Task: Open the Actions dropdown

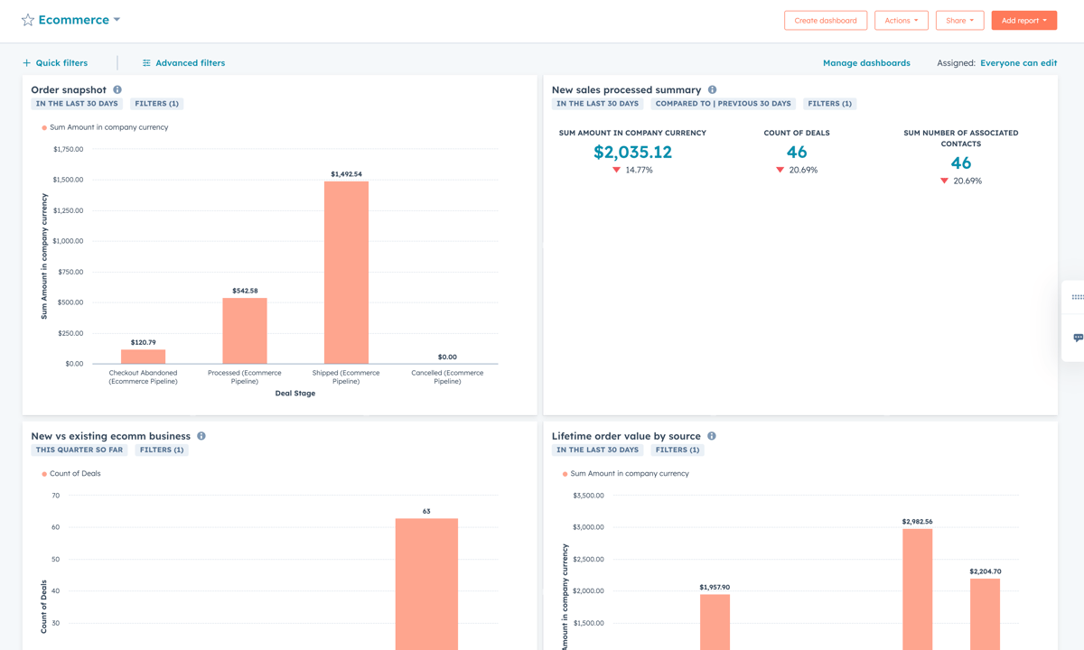Action: coord(902,21)
